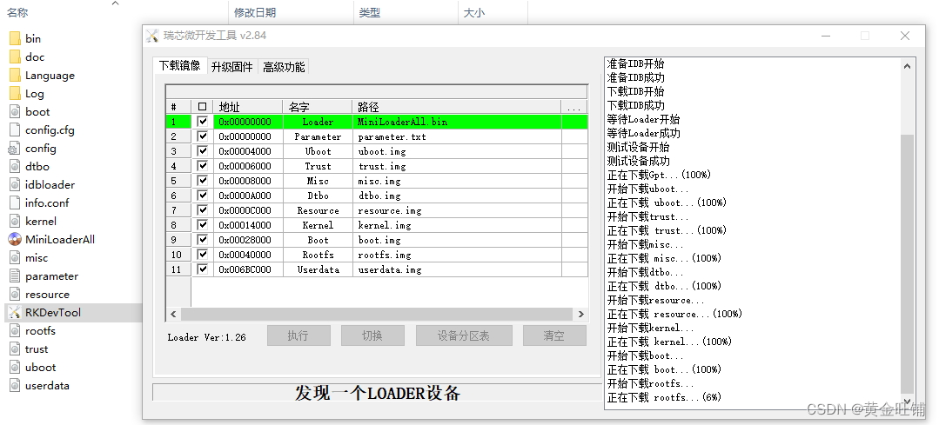Click the 执行 button
Screen dimensions: 939x425
click(298, 336)
